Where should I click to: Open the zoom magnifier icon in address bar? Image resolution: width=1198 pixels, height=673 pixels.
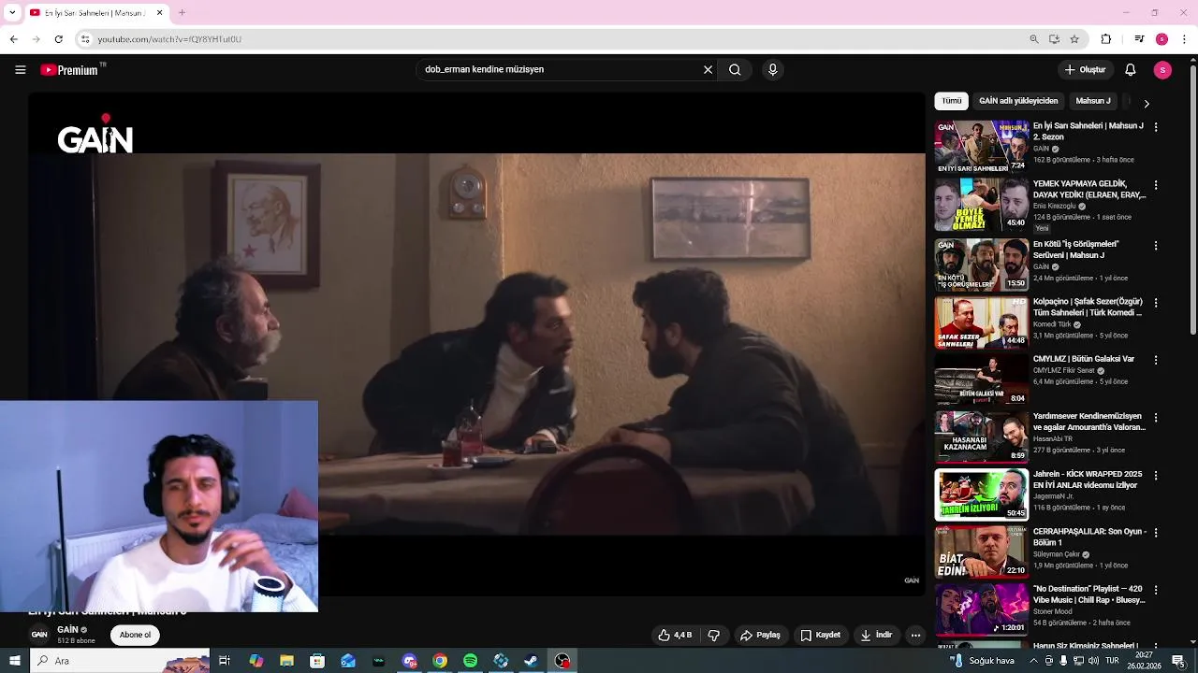1033,39
